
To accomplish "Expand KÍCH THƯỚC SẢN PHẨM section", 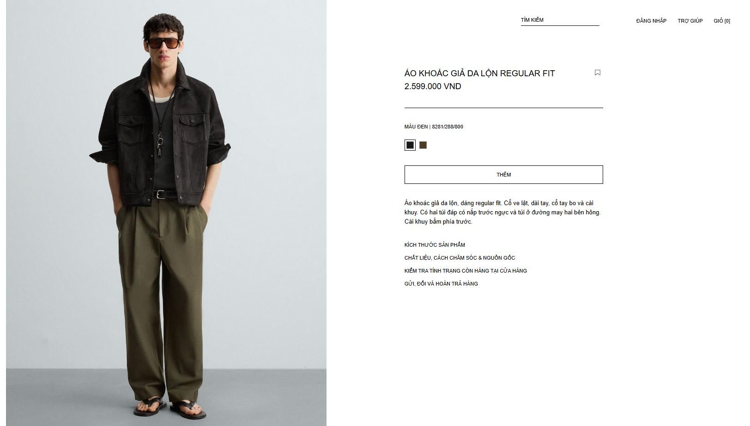I will coord(435,245).
